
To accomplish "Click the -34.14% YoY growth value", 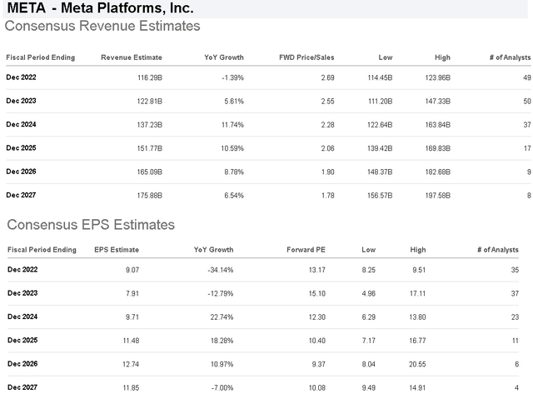I will [218, 270].
